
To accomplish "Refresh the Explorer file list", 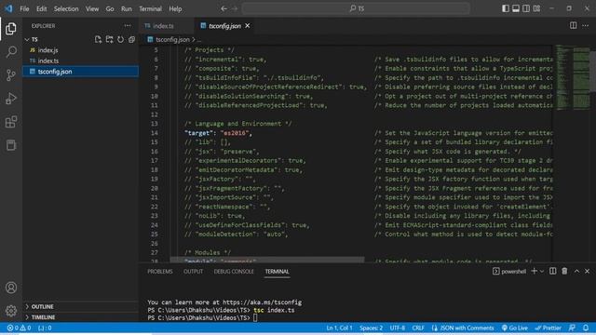I will [x=120, y=39].
